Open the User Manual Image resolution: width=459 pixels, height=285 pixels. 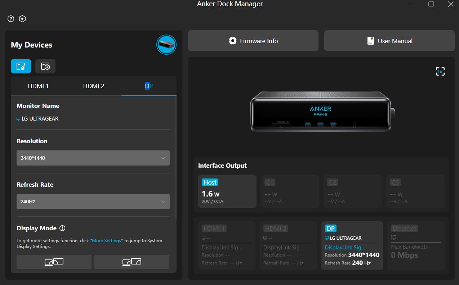[389, 41]
